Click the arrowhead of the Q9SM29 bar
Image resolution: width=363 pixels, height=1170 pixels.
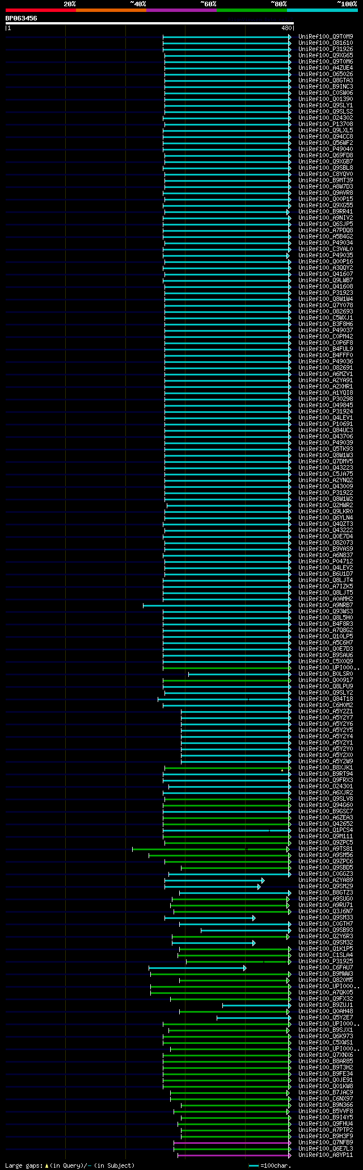259,887
